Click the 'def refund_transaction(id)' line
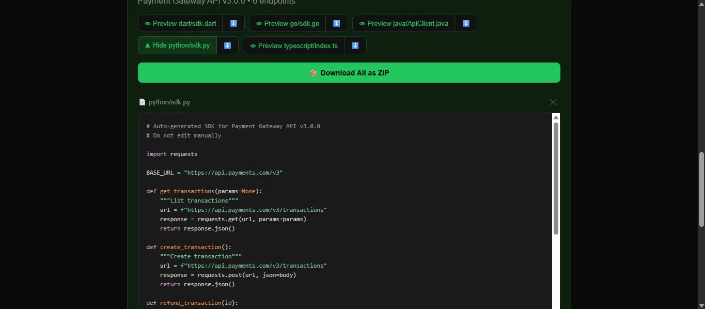705x309 pixels. [x=192, y=303]
